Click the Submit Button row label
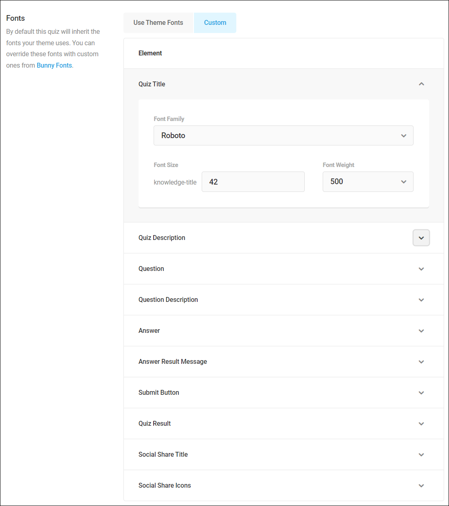The width and height of the screenshot is (449, 506). pyautogui.click(x=158, y=392)
